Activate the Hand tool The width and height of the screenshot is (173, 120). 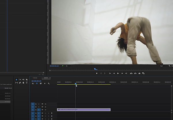click(23, 83)
